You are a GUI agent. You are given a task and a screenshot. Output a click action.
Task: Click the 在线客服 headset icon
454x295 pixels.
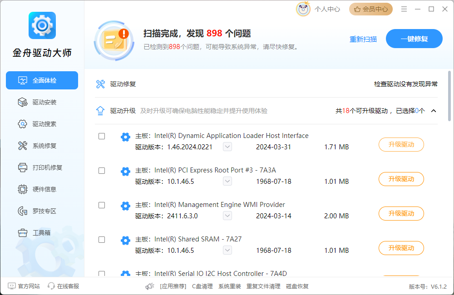point(51,286)
